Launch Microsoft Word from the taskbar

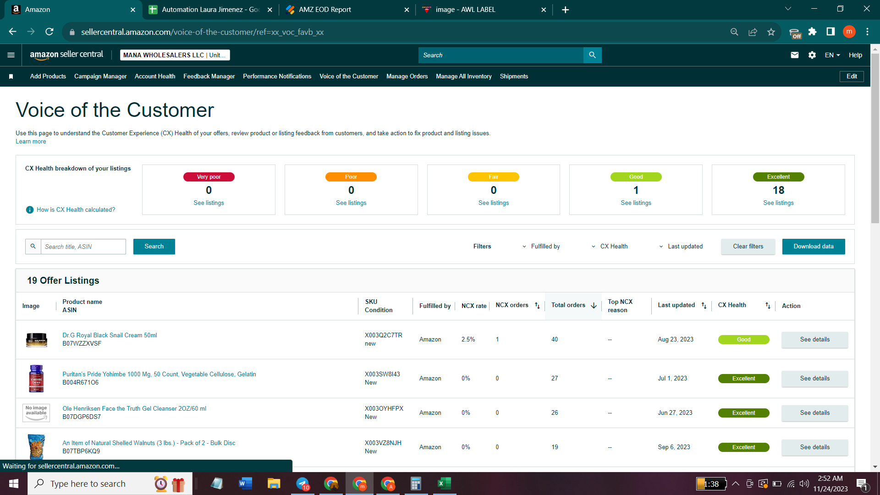point(245,484)
